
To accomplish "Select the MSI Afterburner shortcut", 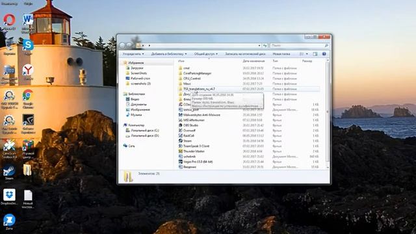I will [194, 120].
